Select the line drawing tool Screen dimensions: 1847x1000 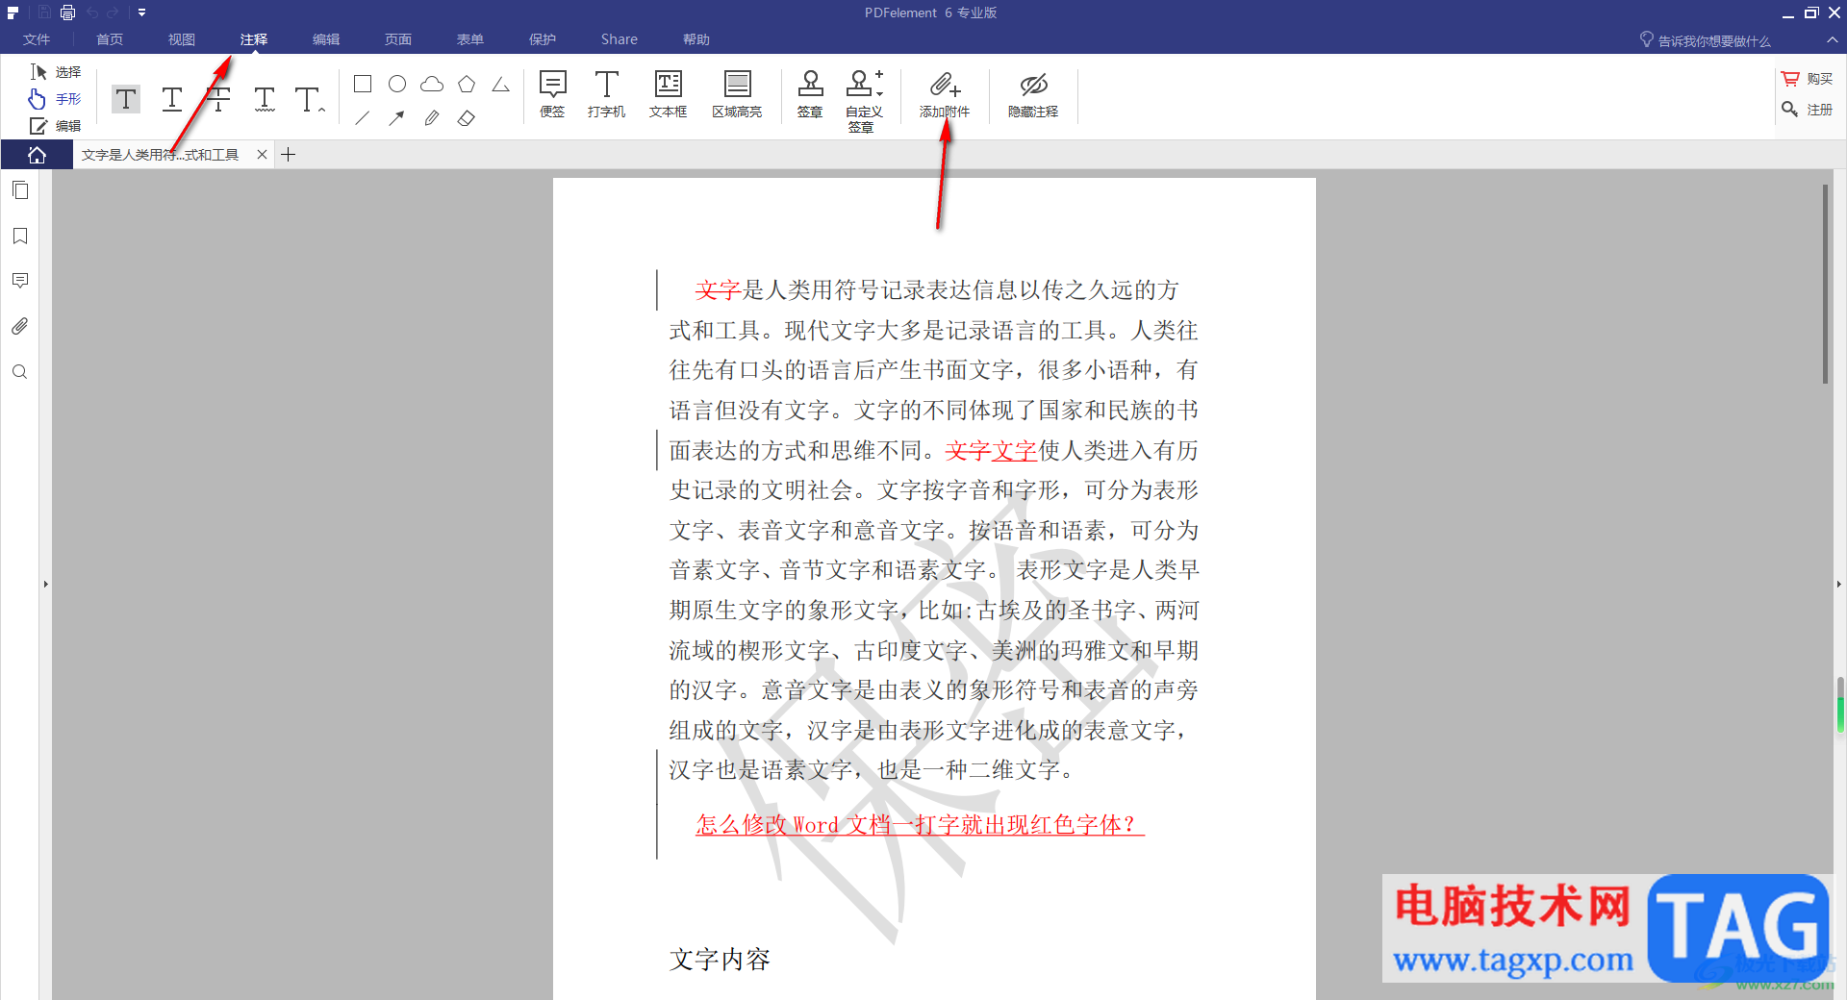[363, 118]
